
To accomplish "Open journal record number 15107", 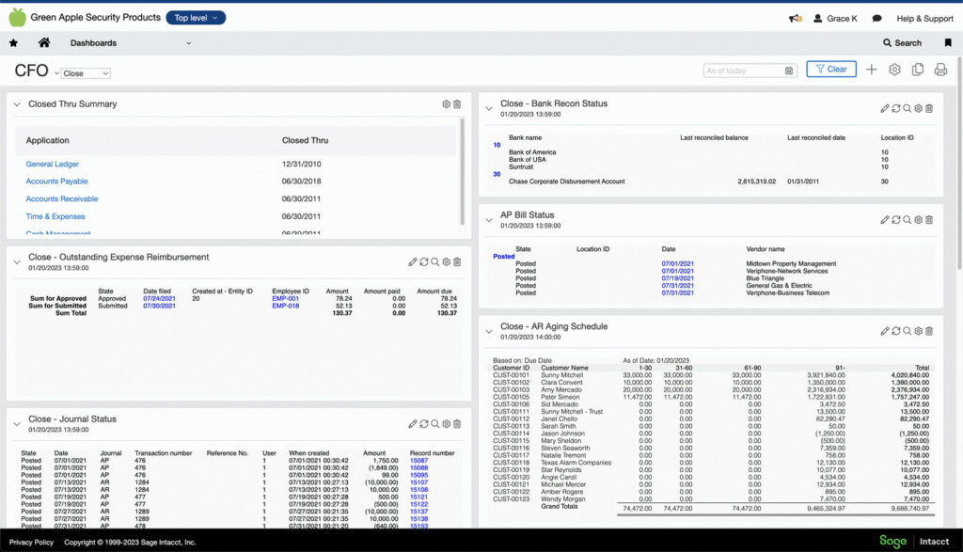I will click(418, 482).
